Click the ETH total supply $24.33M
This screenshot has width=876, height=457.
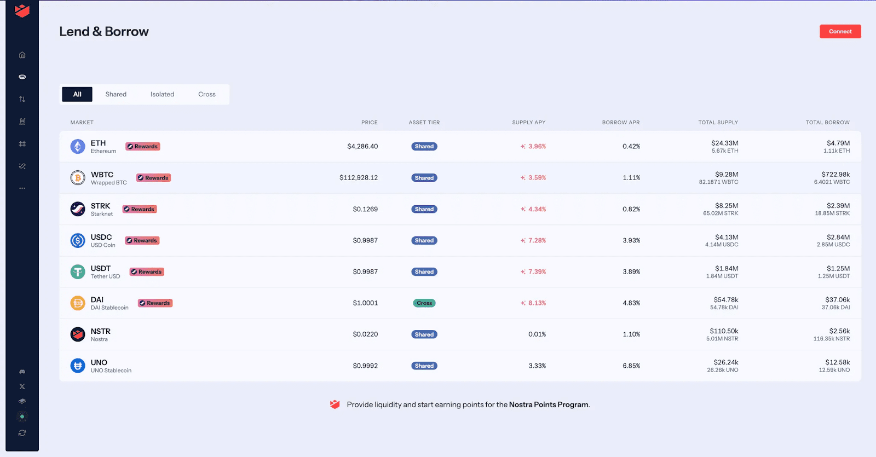tap(725, 143)
